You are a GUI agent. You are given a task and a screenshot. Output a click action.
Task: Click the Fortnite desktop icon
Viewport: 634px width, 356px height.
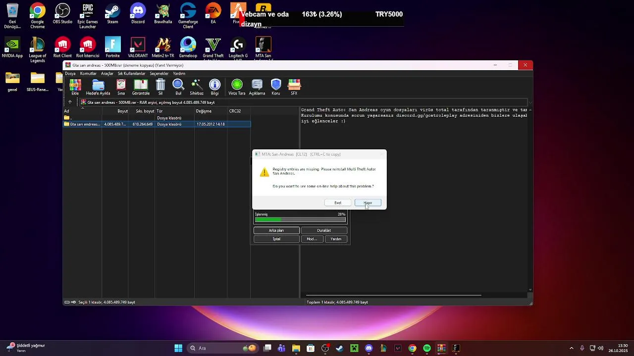point(112,47)
